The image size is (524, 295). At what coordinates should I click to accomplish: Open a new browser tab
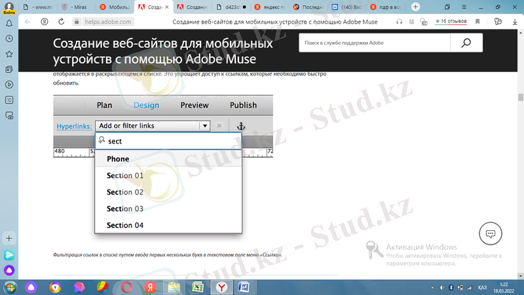(415, 7)
